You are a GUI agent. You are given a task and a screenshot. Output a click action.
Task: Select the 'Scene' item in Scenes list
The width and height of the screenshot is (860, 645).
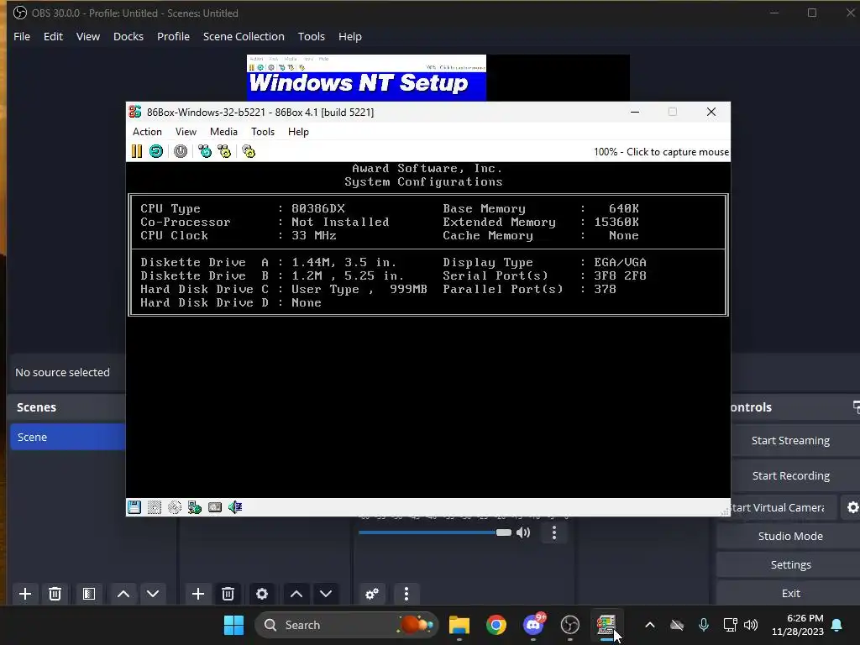[68, 437]
